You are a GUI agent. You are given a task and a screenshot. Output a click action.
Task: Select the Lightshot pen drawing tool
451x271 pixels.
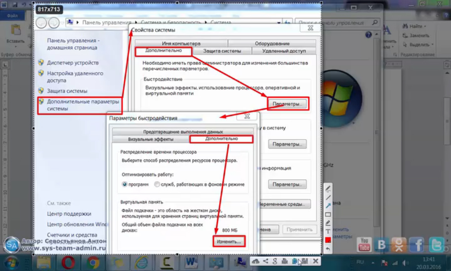point(328,189)
